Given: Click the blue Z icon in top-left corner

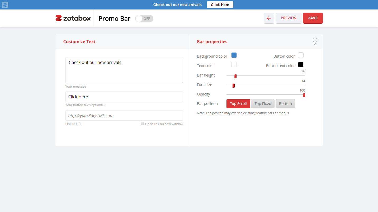Looking at the screenshot, I should tap(5, 5).
